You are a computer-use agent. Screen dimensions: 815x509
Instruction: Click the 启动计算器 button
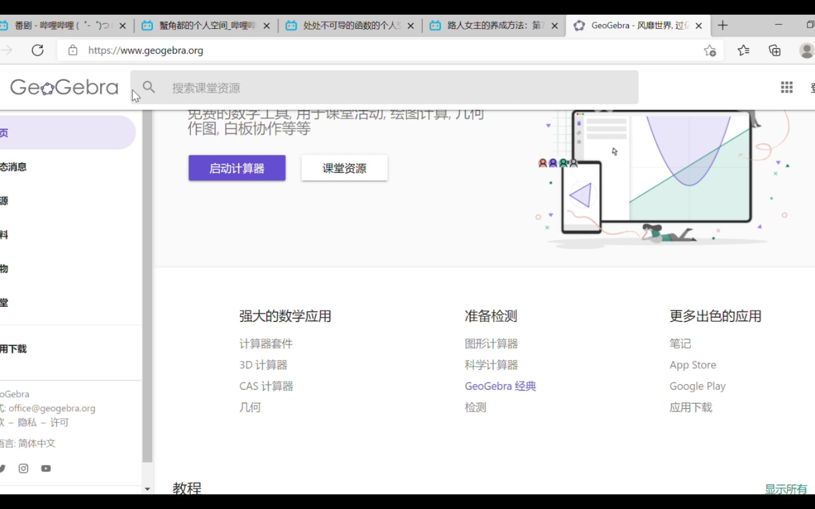pyautogui.click(x=237, y=168)
